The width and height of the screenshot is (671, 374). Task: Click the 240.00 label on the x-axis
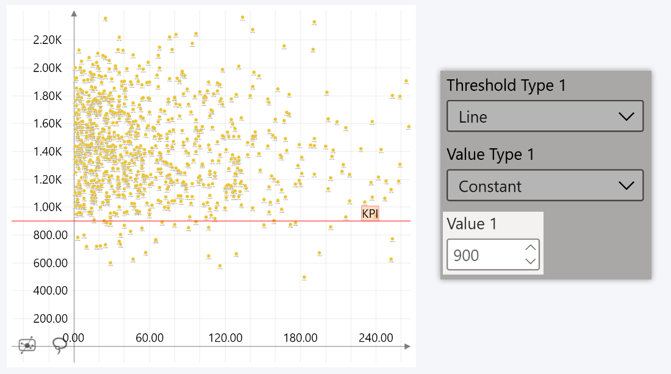378,337
